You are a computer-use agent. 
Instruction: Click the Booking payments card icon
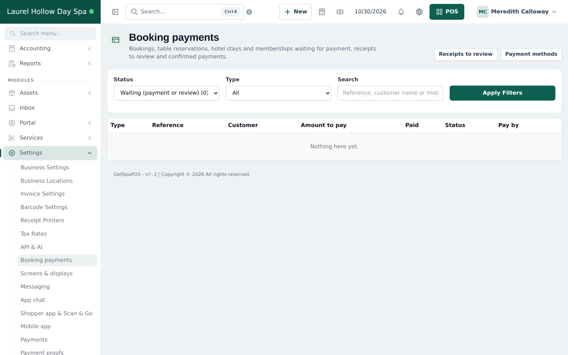click(x=116, y=40)
